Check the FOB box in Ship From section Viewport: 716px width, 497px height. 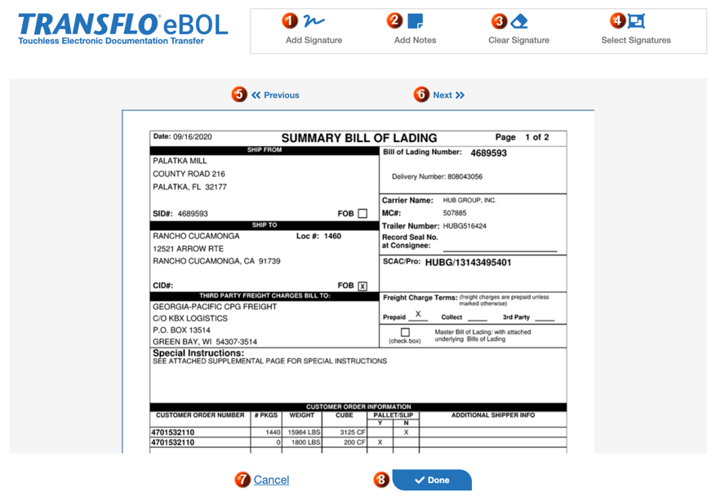[x=362, y=214]
